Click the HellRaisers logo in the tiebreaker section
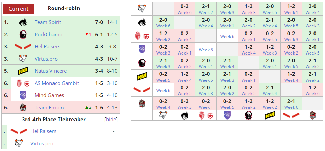The height and width of the screenshot is (151, 325). pos(19,131)
